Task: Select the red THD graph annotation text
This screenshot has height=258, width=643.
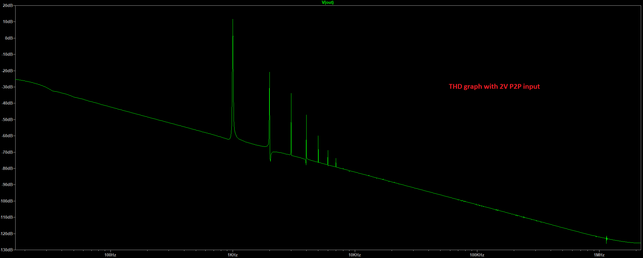Action: coord(494,87)
